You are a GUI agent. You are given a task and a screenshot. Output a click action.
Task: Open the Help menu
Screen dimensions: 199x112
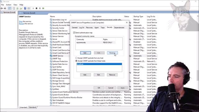[x=21, y=5]
